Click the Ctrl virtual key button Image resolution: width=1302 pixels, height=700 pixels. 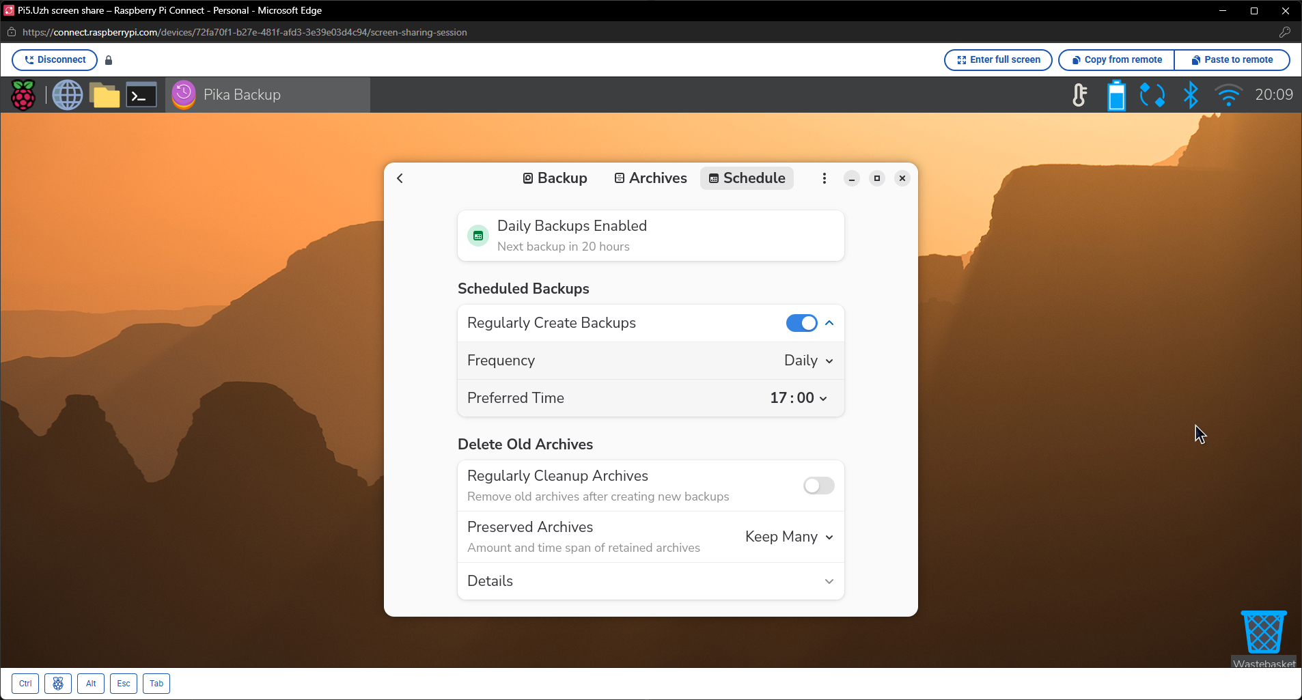pyautogui.click(x=25, y=684)
